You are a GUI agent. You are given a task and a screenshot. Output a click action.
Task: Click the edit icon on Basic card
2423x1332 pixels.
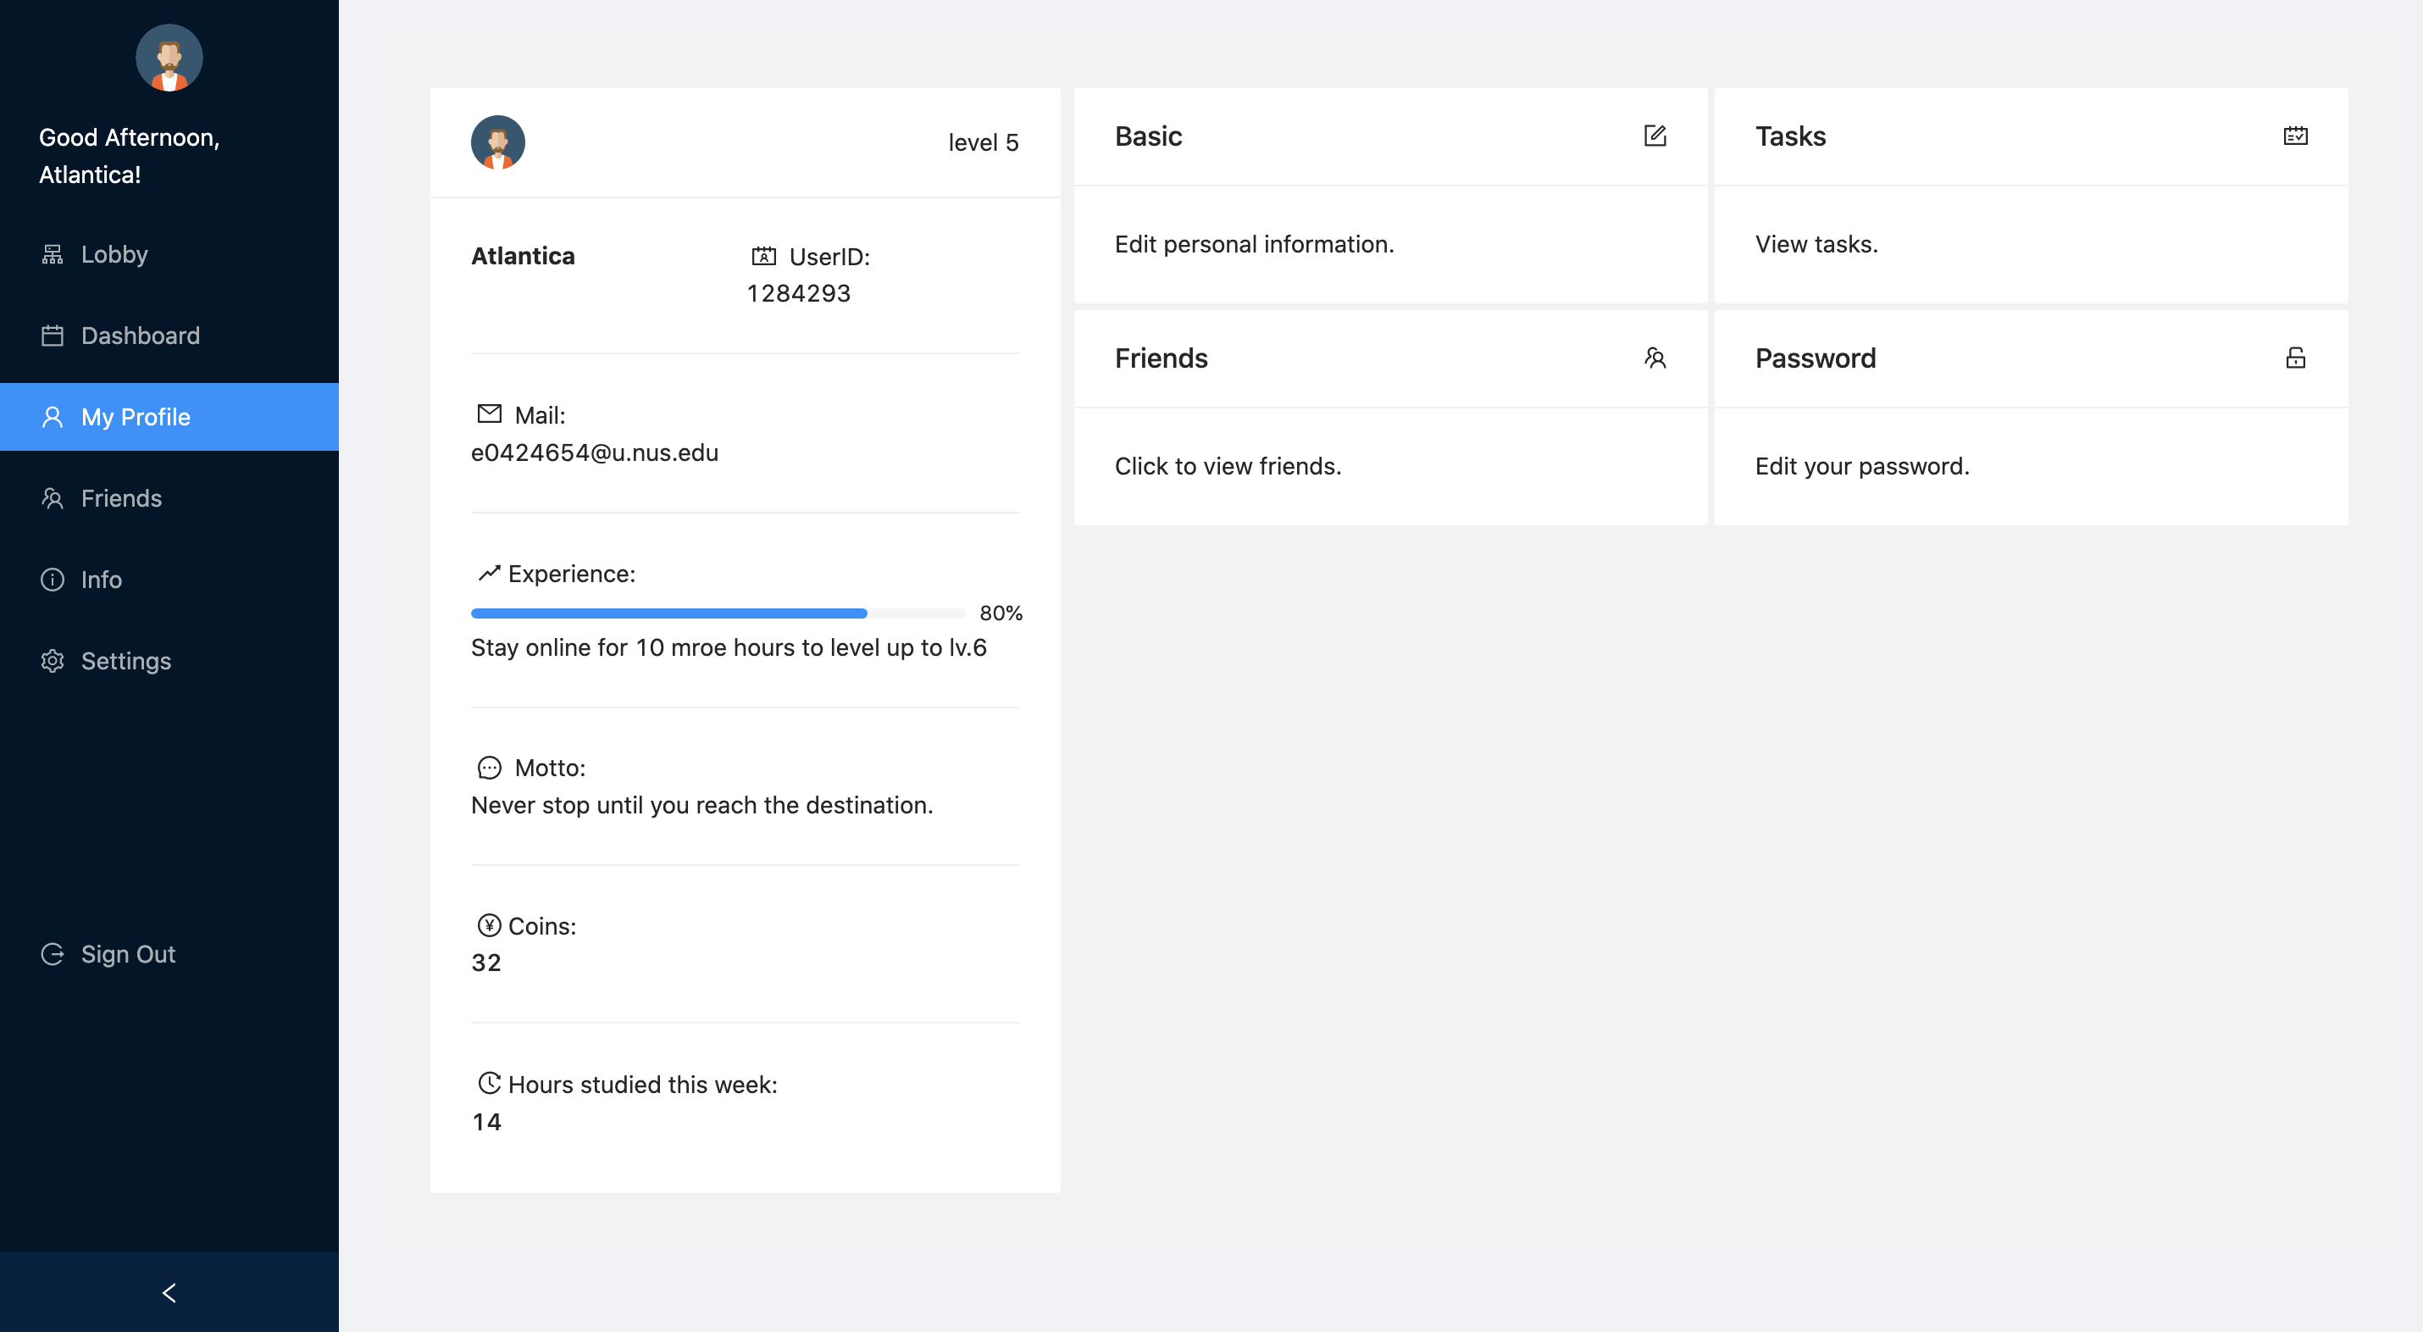coord(1655,136)
